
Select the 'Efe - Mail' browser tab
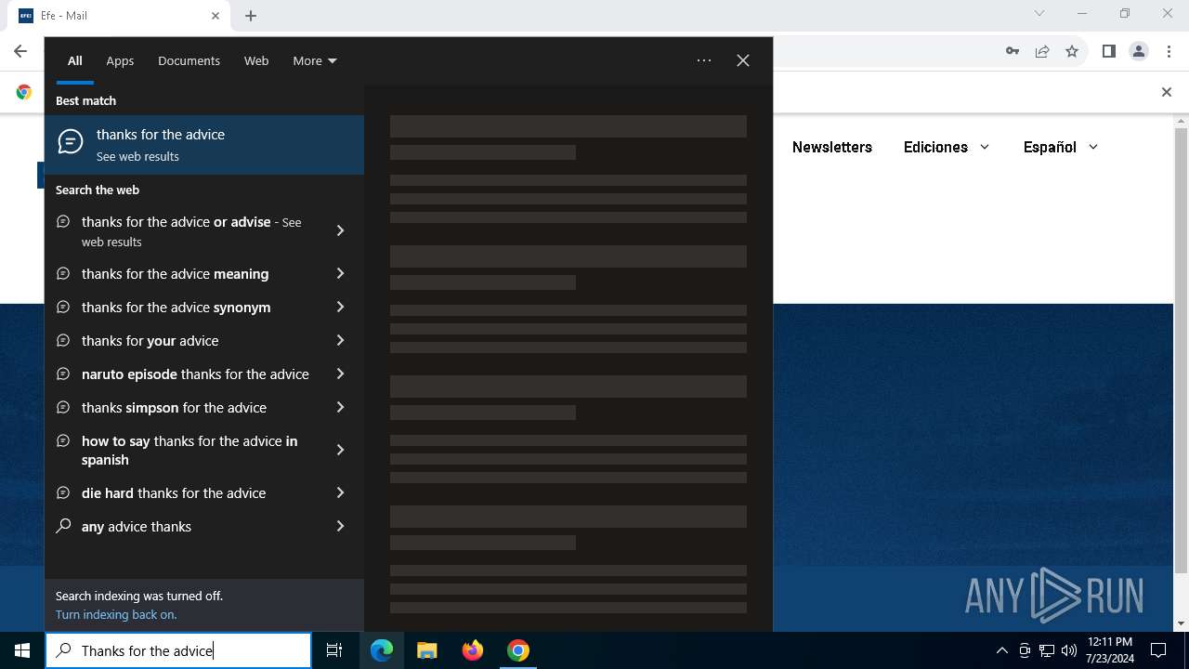point(119,16)
